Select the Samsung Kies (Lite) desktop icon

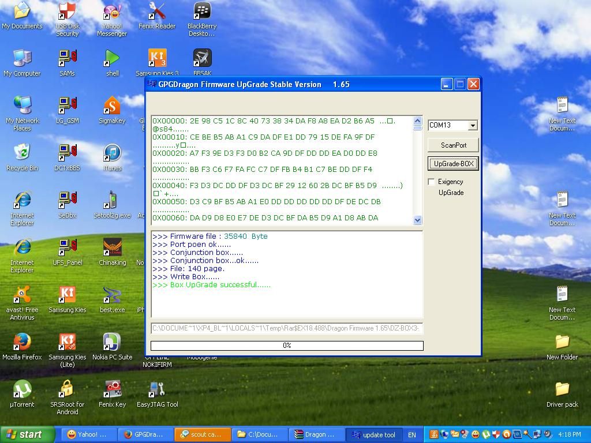(67, 350)
